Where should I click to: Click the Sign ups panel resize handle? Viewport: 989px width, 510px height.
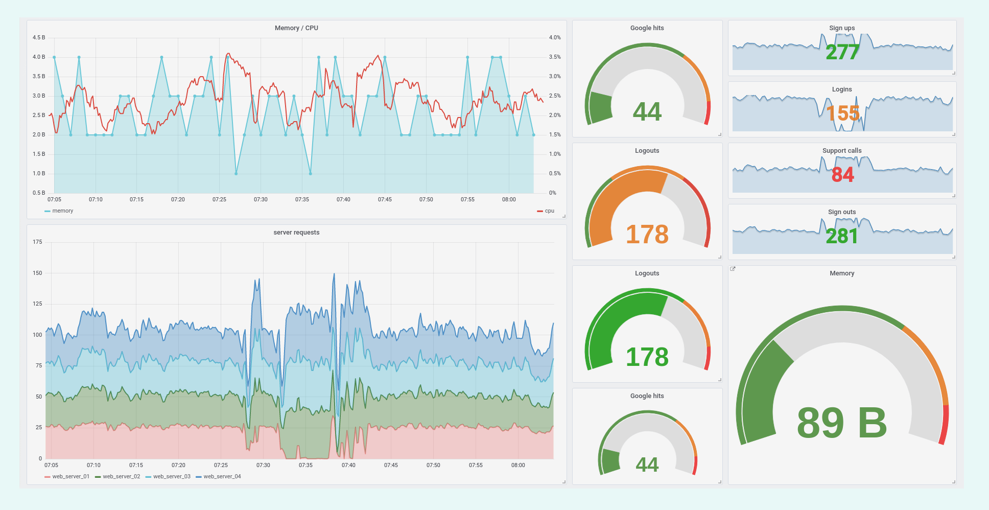(954, 73)
